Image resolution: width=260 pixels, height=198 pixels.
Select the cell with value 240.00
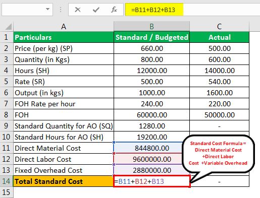click(x=151, y=104)
